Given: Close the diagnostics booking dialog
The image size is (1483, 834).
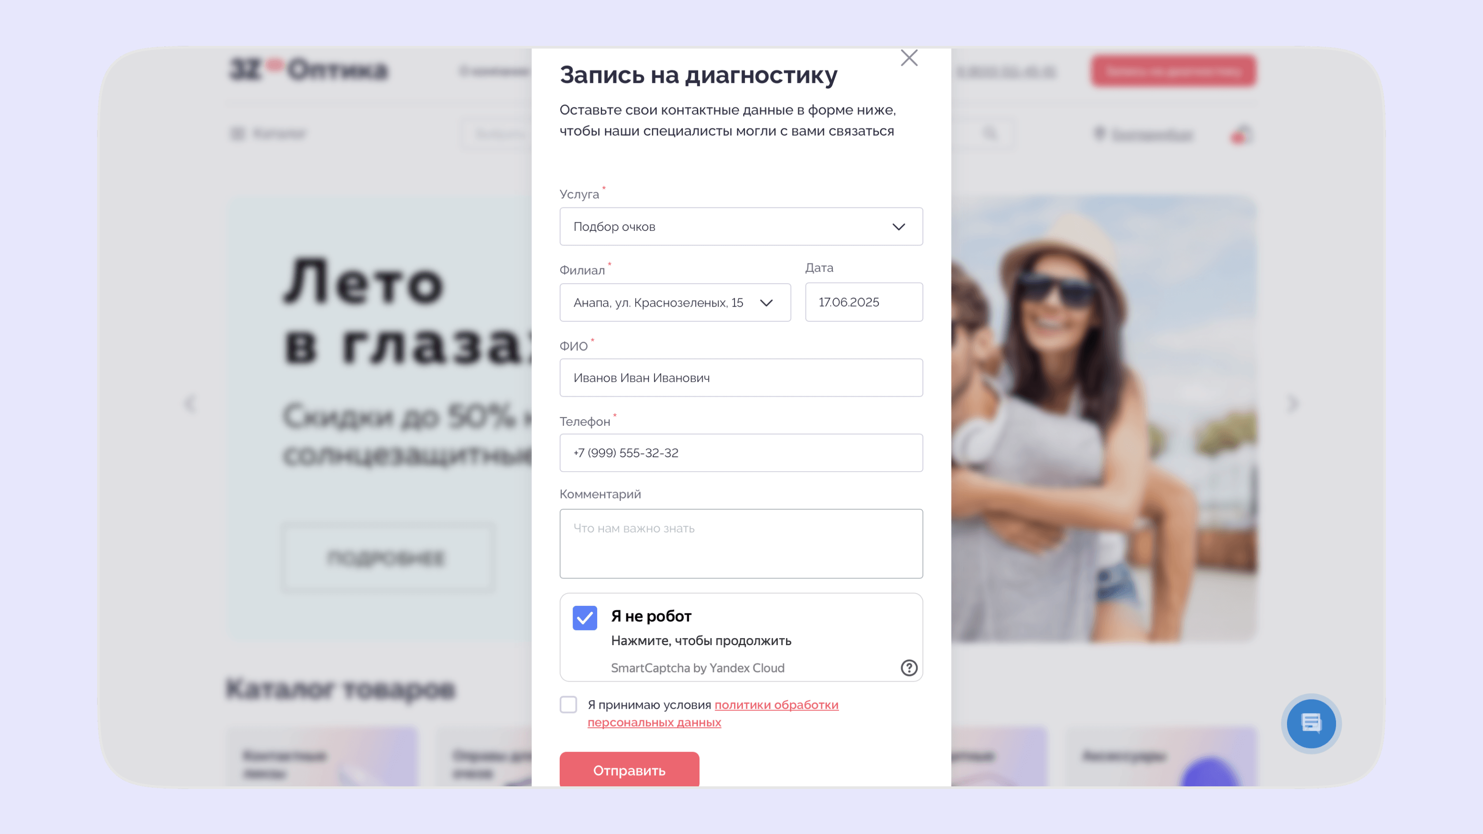Looking at the screenshot, I should tap(909, 57).
